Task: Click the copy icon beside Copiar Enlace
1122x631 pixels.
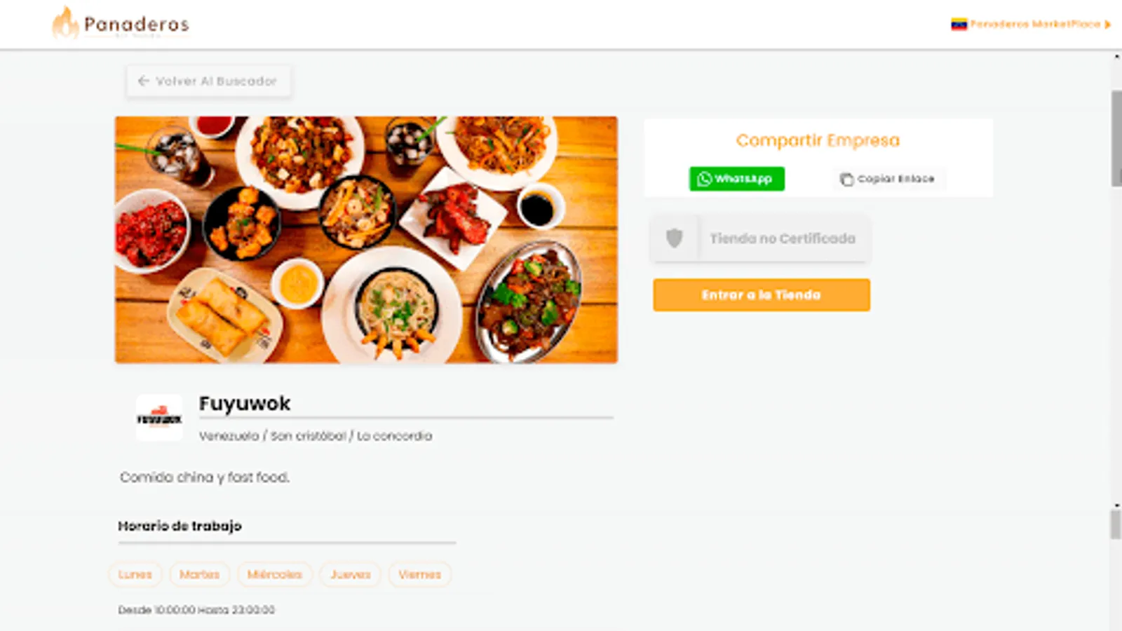Action: 846,179
